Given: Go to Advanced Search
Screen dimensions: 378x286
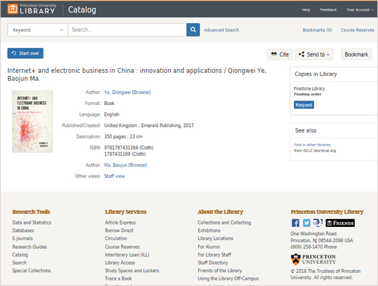Looking at the screenshot, I should pos(222,30).
